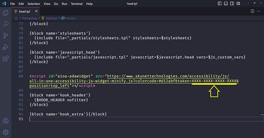Open the Source Control view
This screenshot has width=264, height=138.
click(6, 36)
